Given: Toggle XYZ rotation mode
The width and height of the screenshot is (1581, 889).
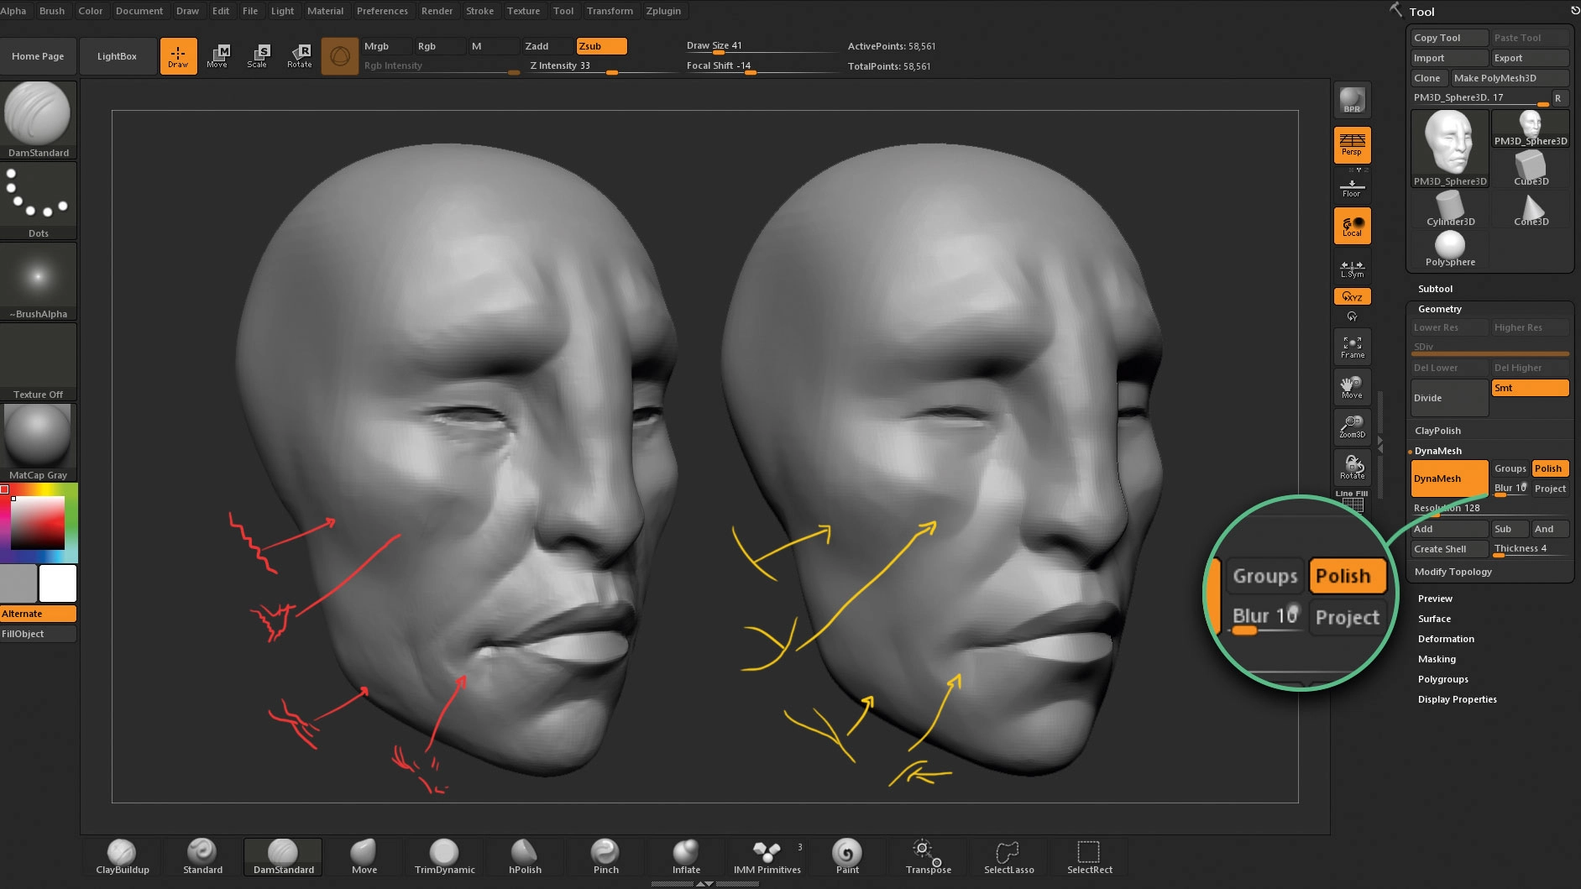Looking at the screenshot, I should [x=1352, y=296].
